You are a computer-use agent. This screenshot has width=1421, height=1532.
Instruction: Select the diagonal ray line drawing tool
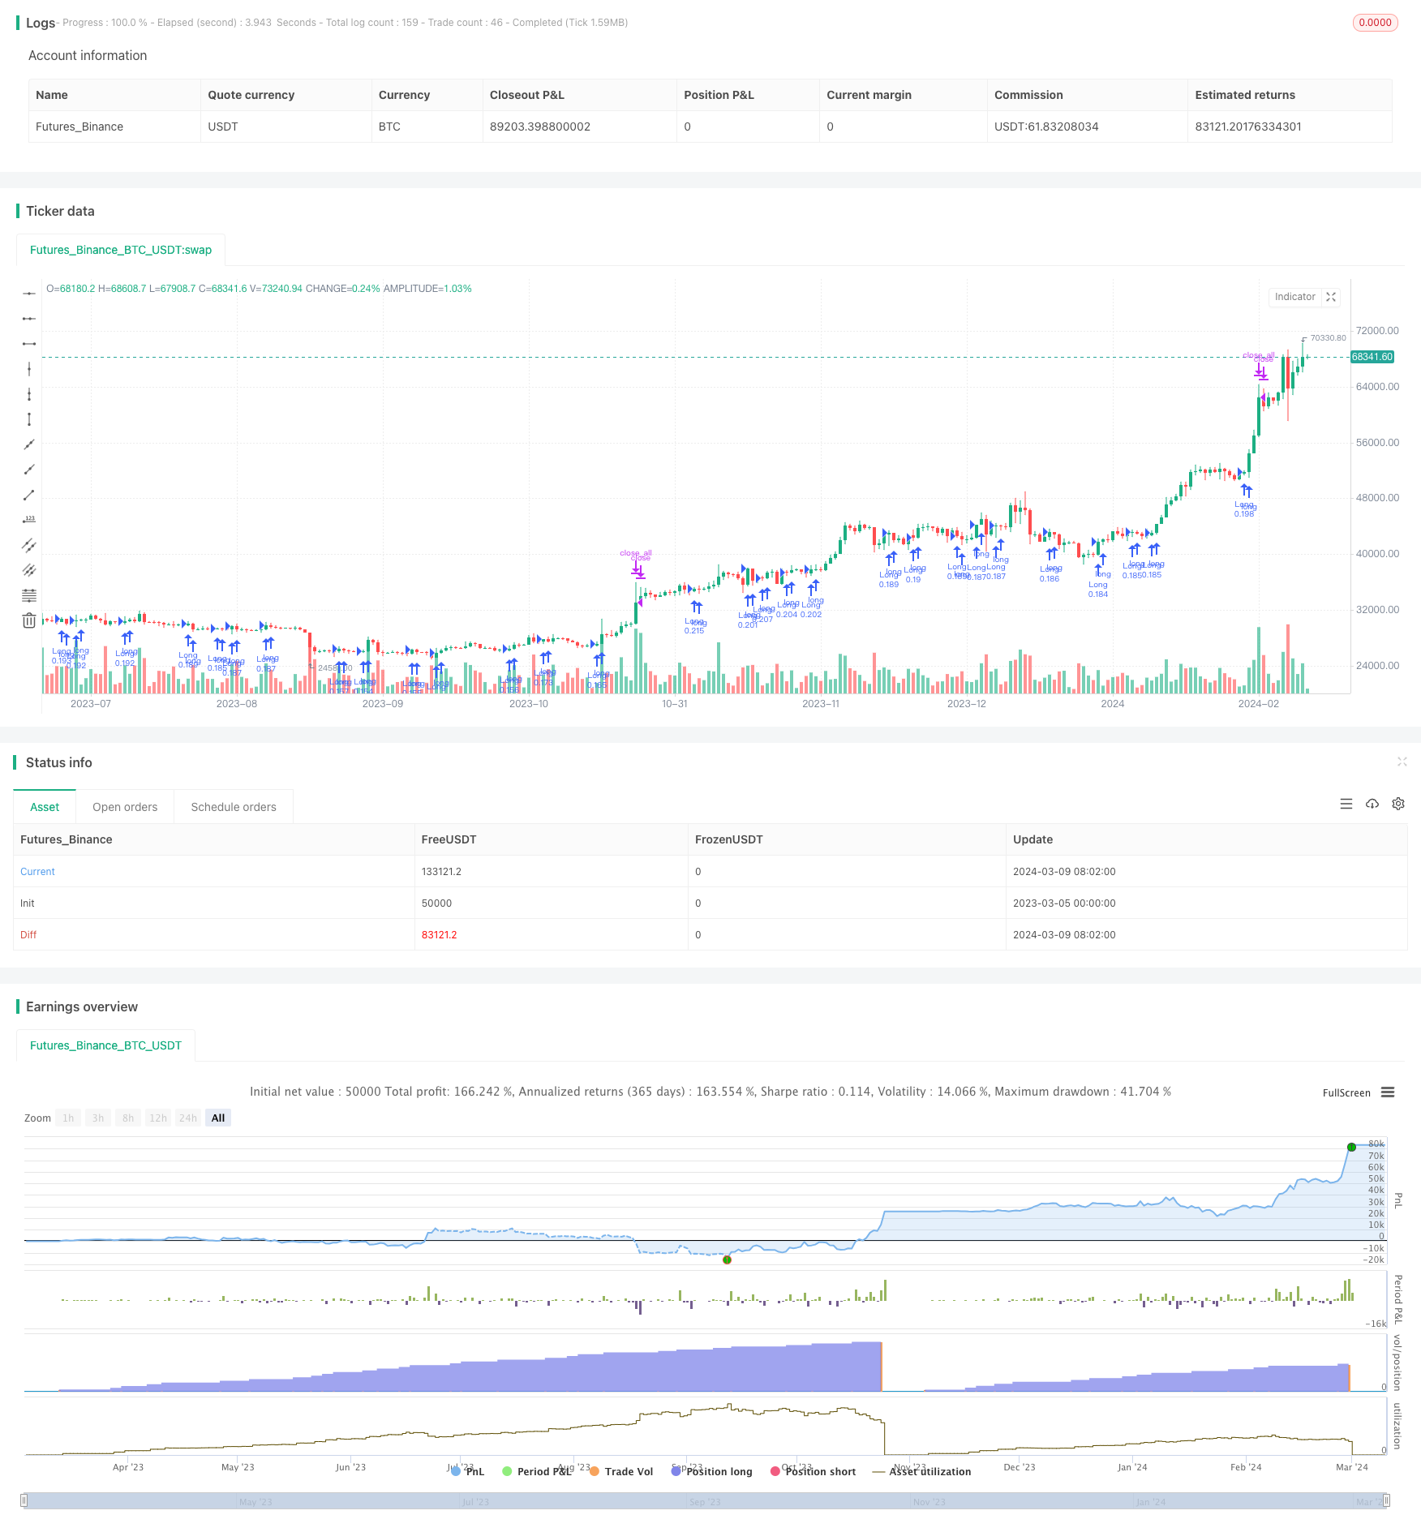pyautogui.click(x=29, y=470)
